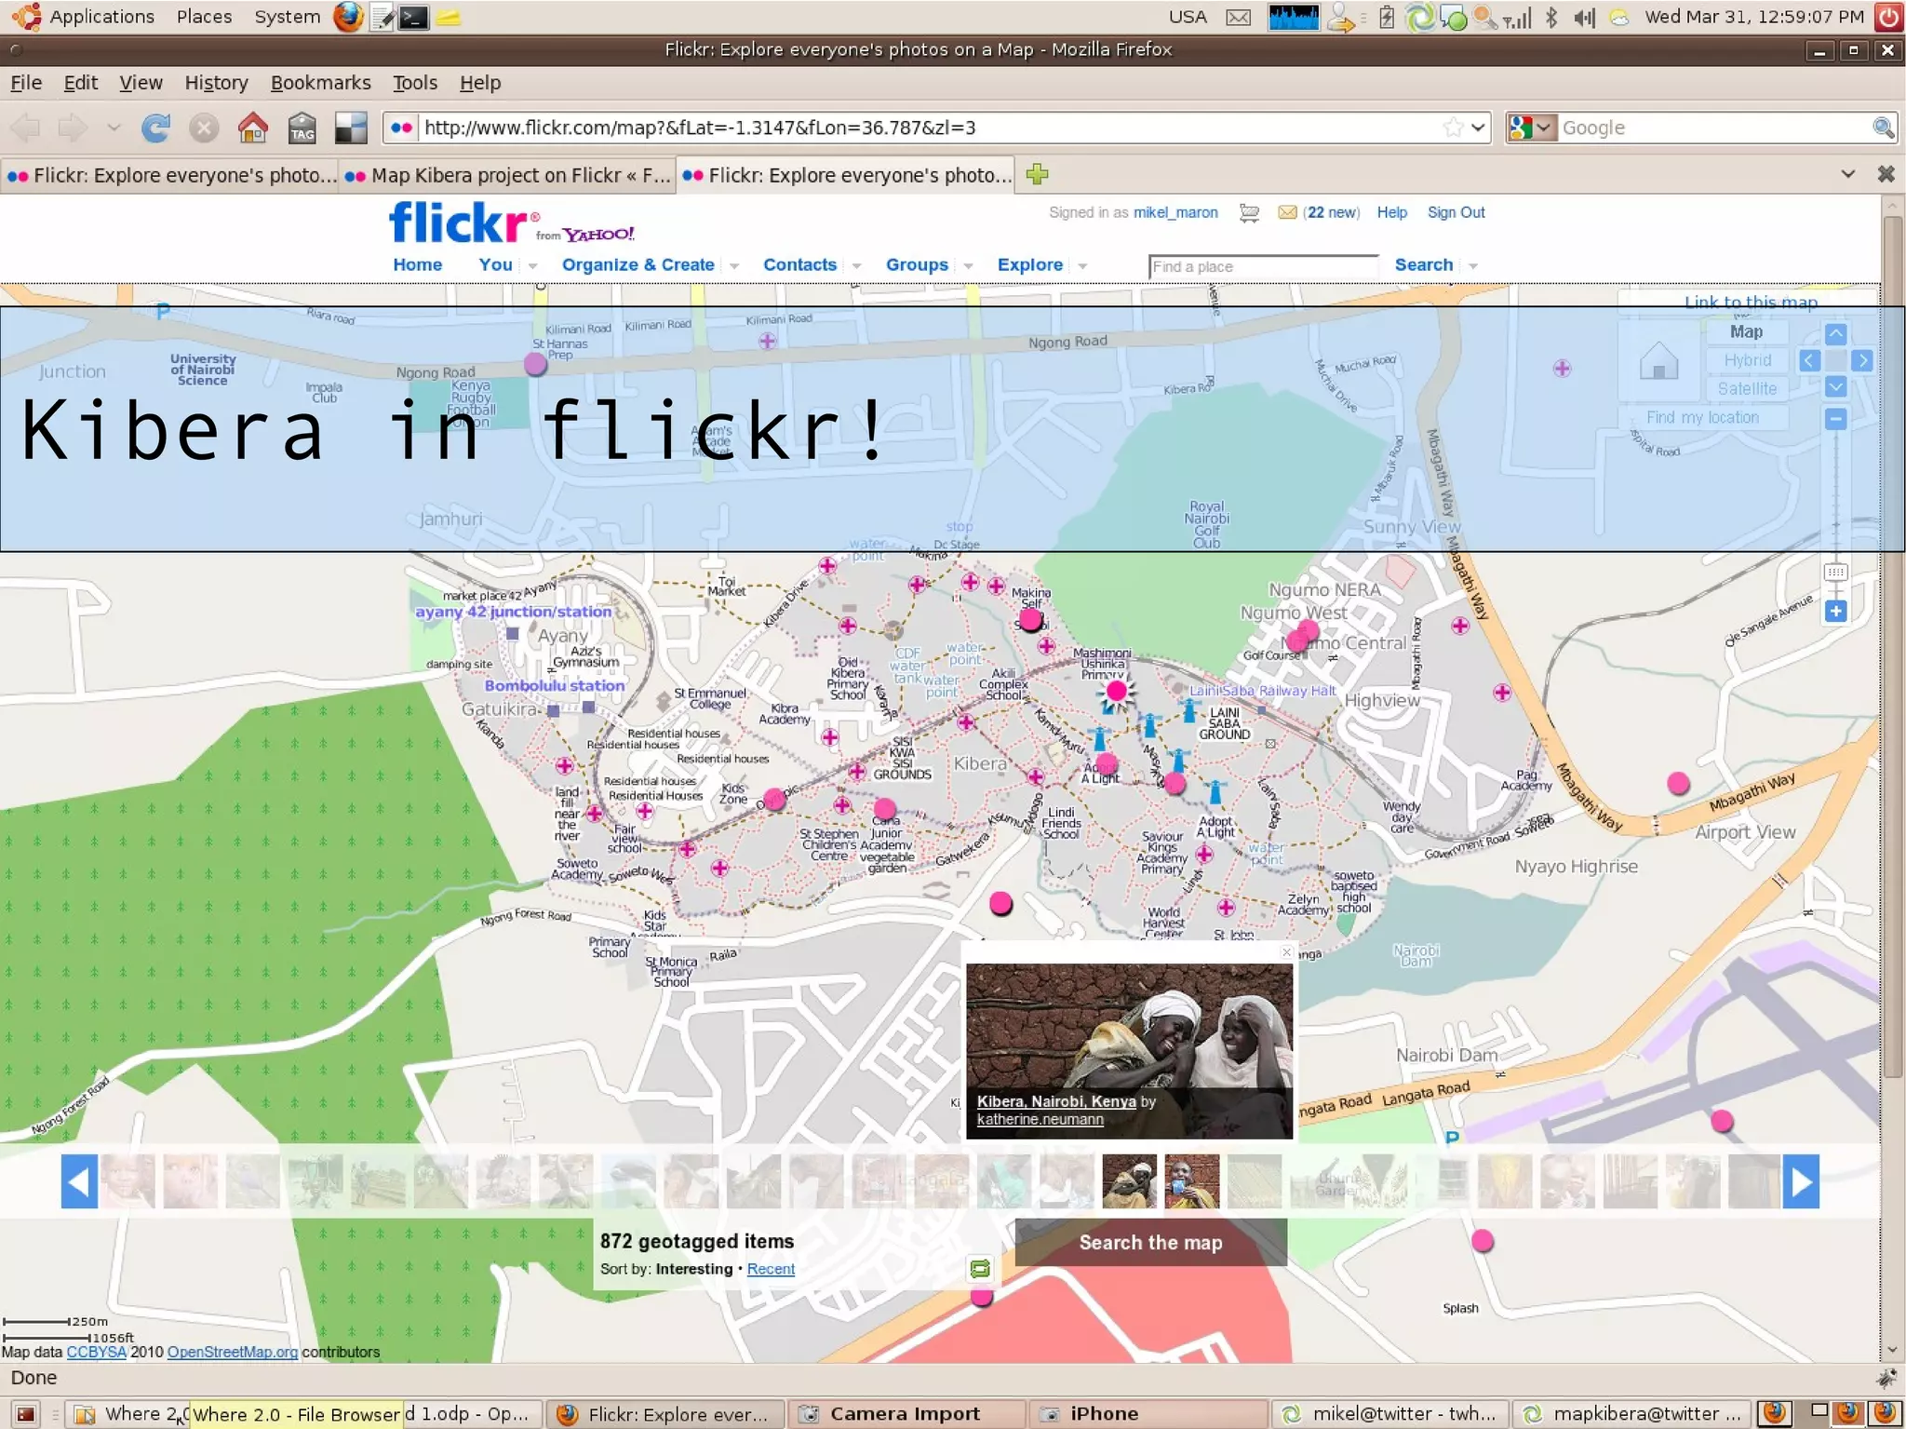Image resolution: width=1906 pixels, height=1429 pixels.
Task: Click the green icon beside Recent
Action: point(980,1268)
